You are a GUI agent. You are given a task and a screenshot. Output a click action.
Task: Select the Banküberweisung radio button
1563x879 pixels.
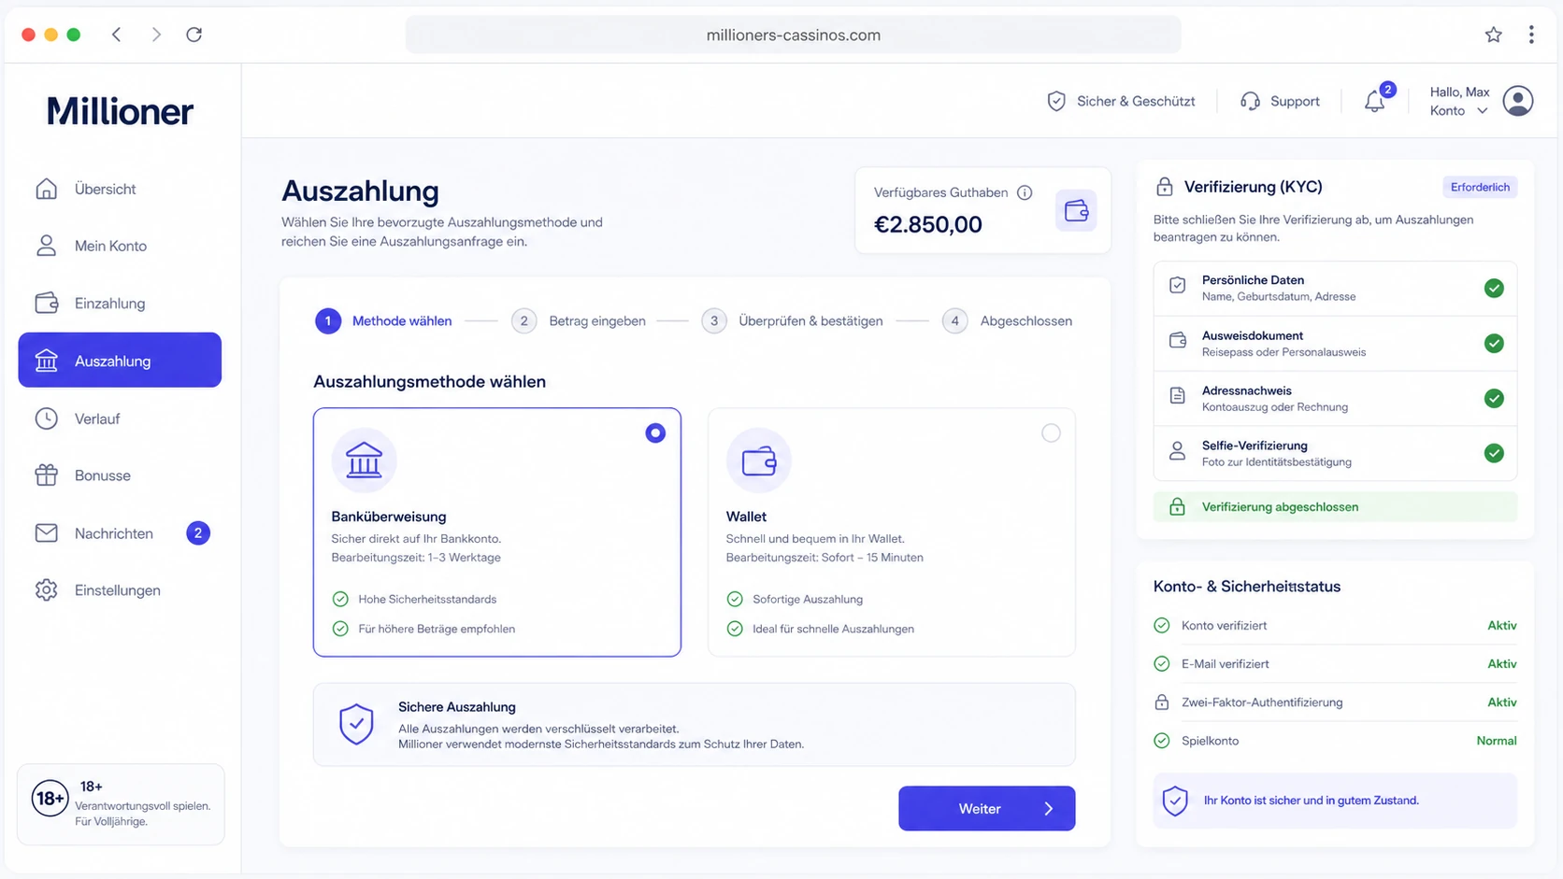655,433
